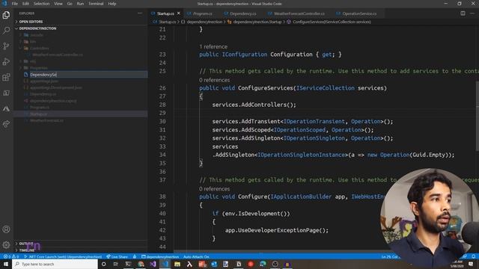Click '1 reference' code lens above Configuration
Screen dimensions: 479x269
(213, 46)
